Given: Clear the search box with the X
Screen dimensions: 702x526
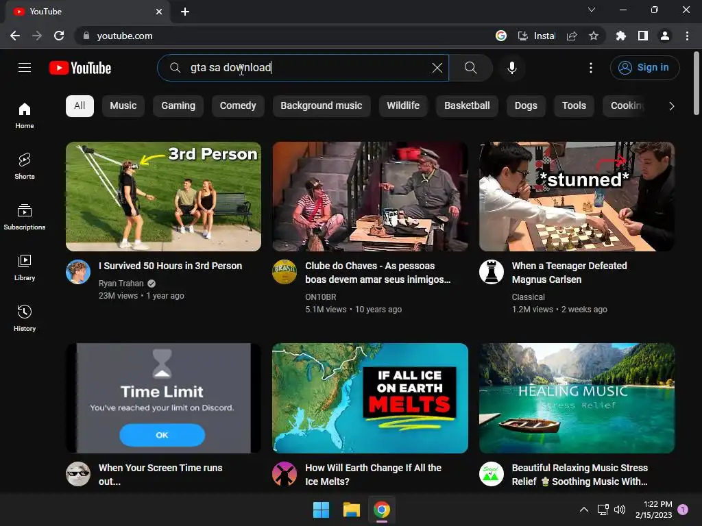Looking at the screenshot, I should tap(437, 68).
